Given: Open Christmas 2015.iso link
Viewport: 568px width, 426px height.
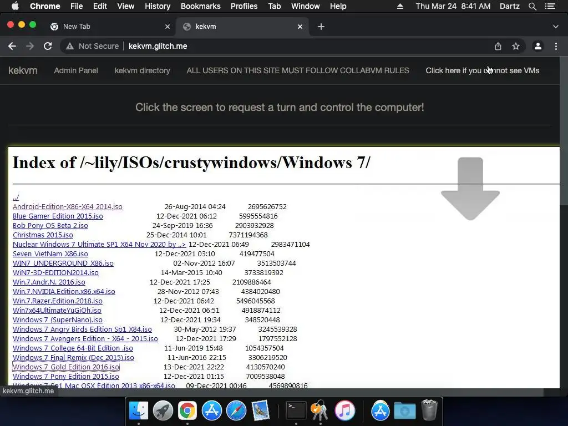Looking at the screenshot, I should [x=43, y=235].
